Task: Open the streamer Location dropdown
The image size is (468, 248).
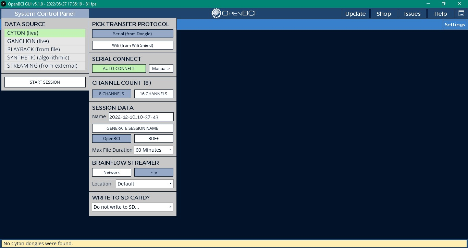Action: click(145, 184)
